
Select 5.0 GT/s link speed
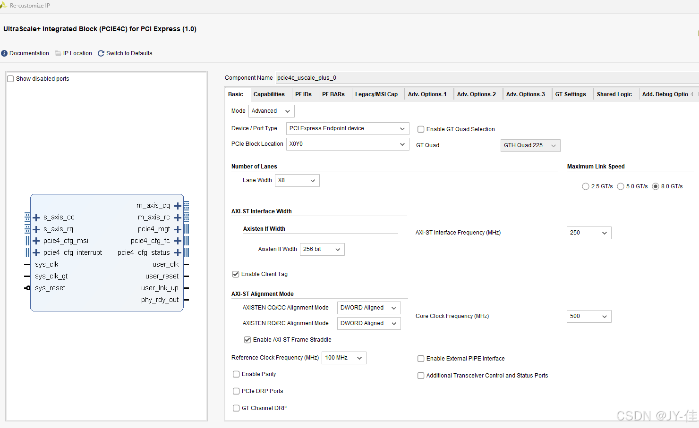[621, 186]
